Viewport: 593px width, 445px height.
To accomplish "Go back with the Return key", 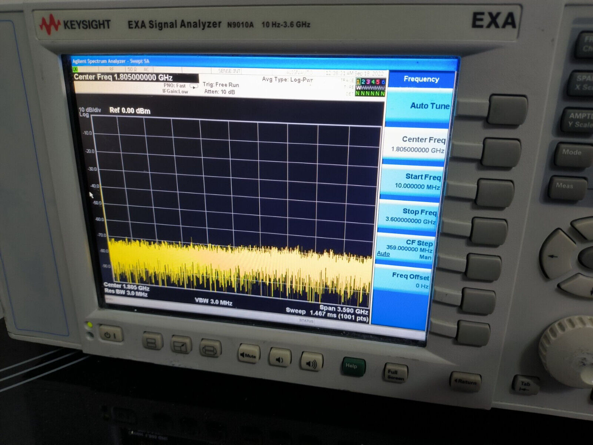I will coord(465,382).
